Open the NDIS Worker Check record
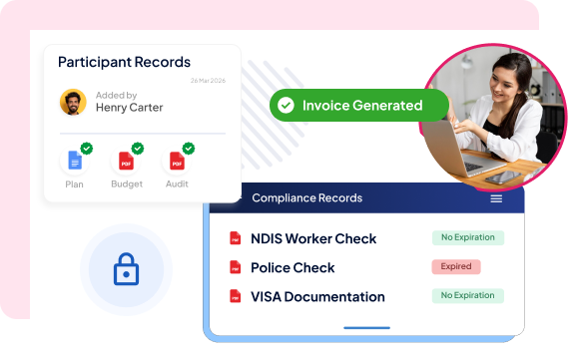The height and width of the screenshot is (359, 579). 313,238
